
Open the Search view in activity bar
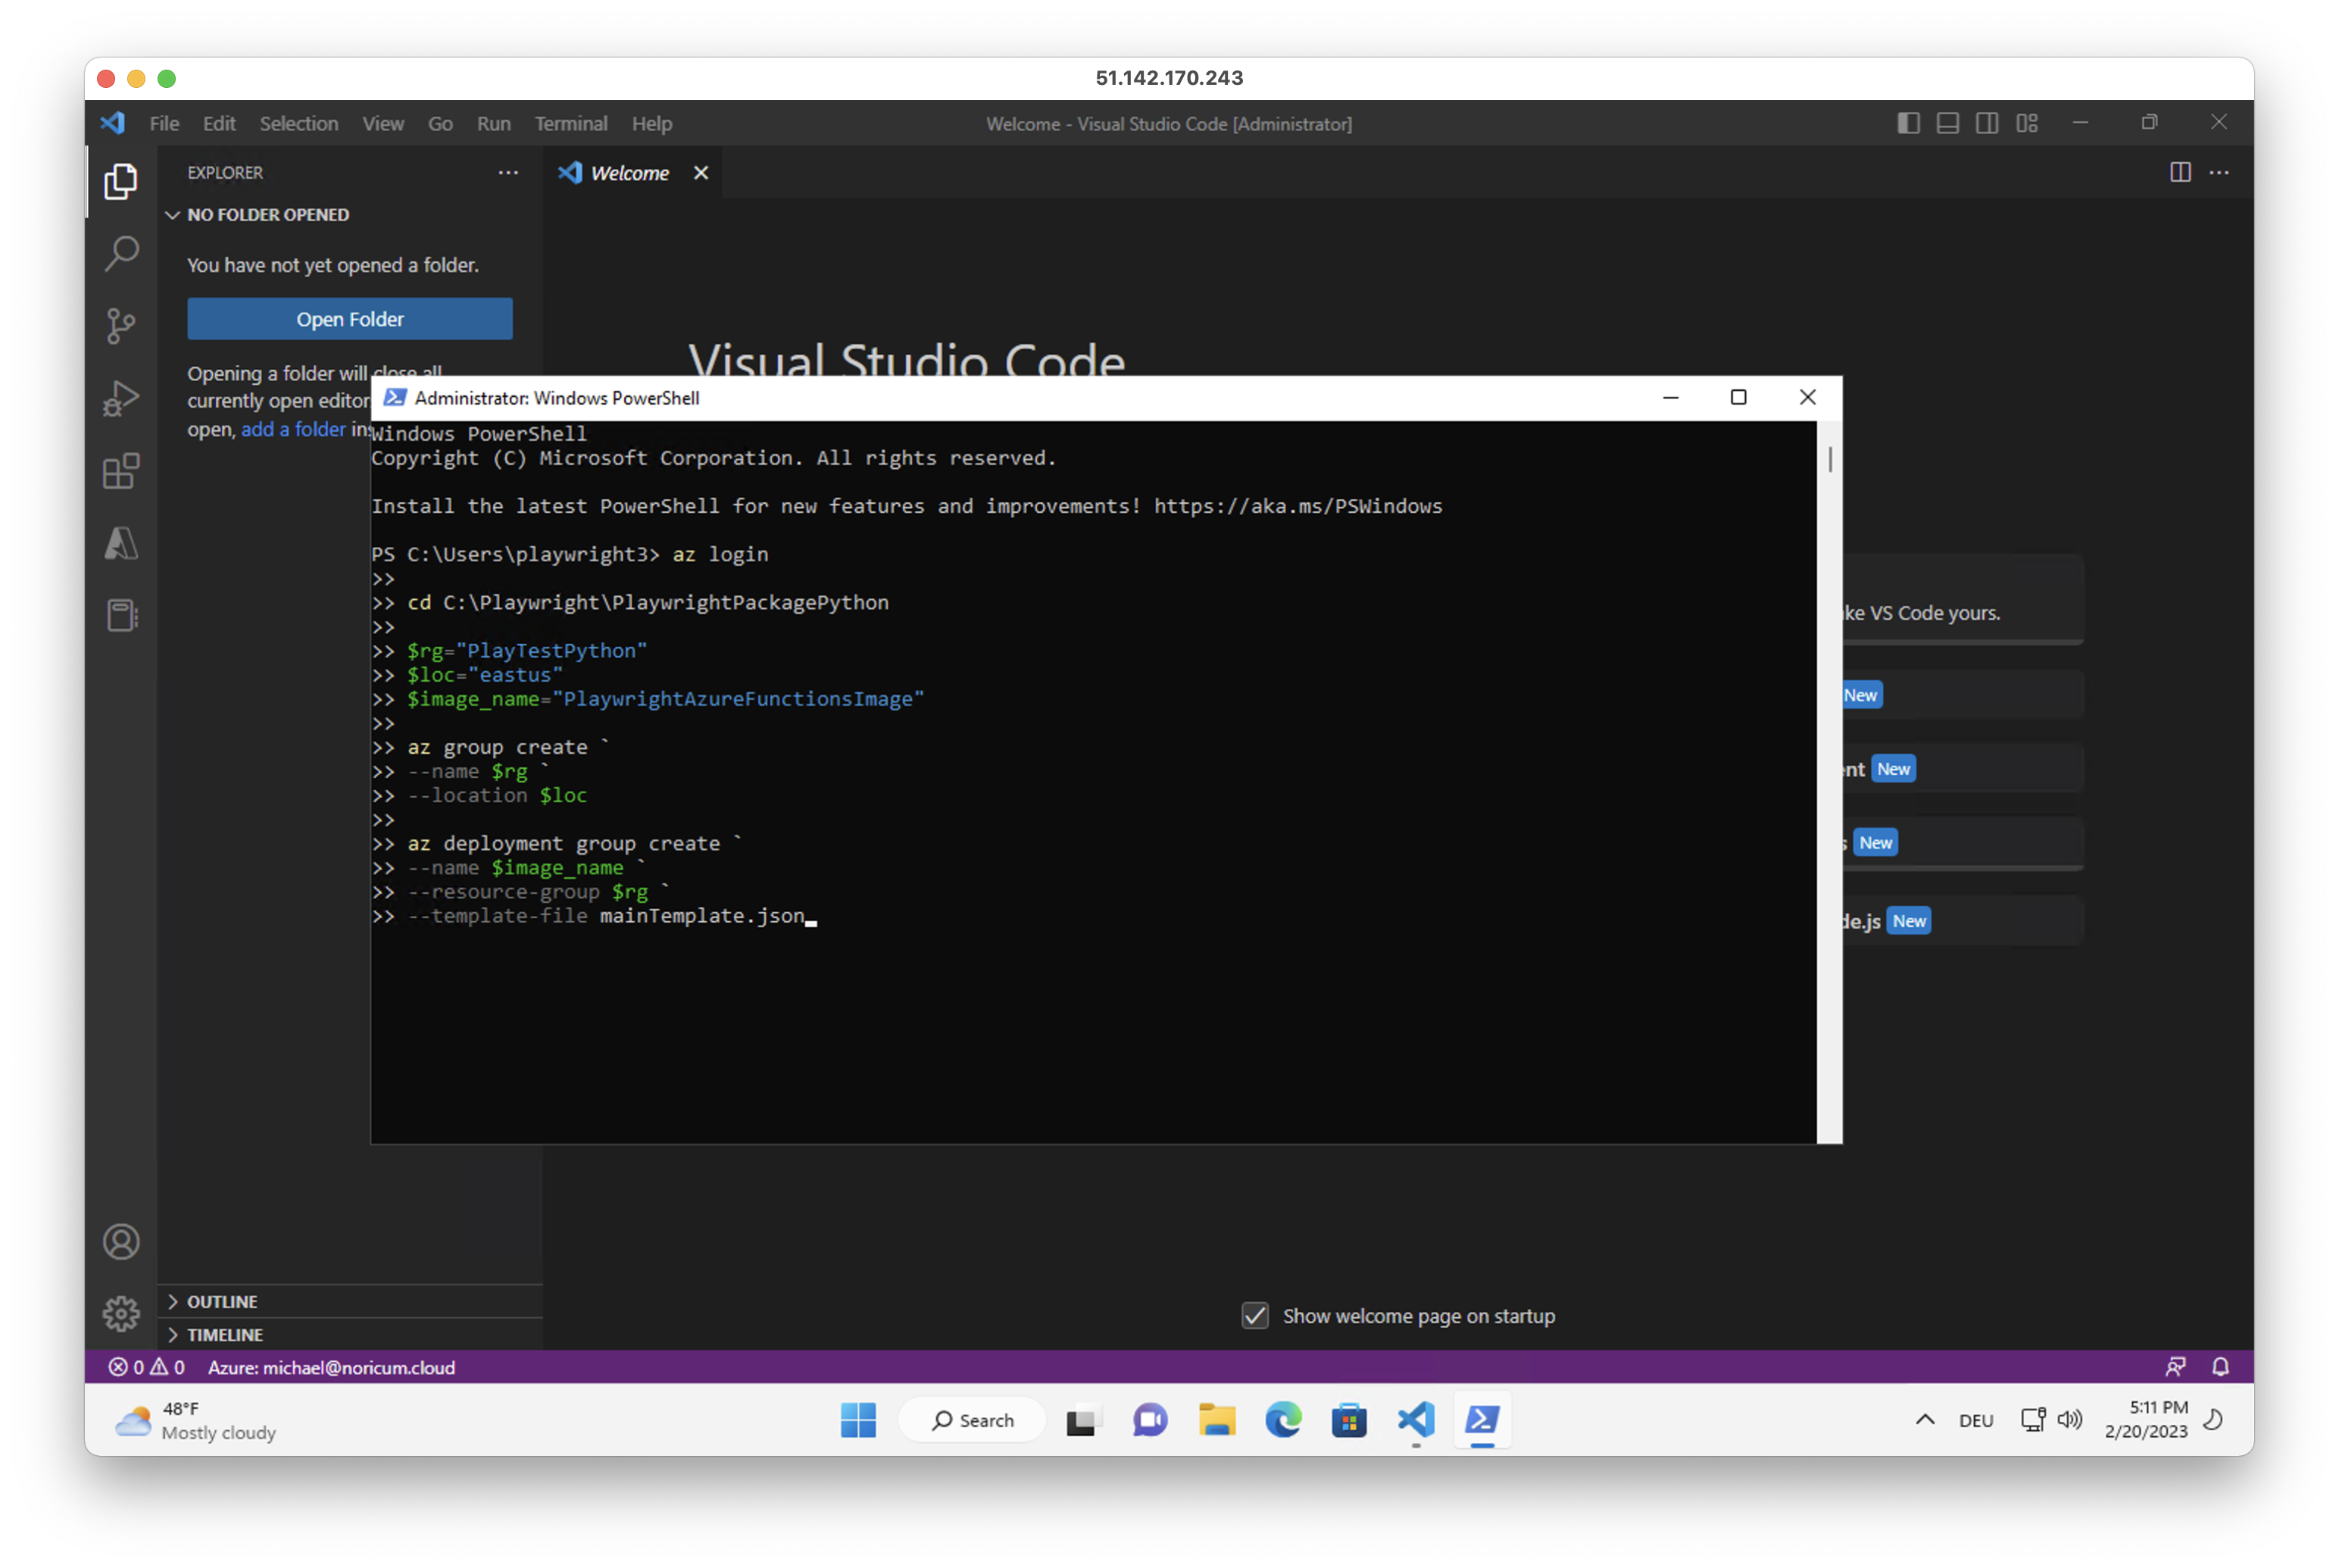pyautogui.click(x=121, y=253)
